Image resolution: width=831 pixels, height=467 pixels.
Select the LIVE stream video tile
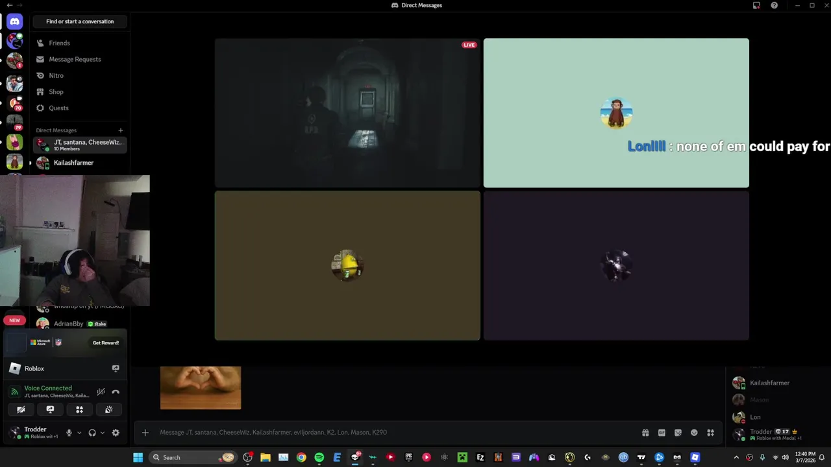coord(347,113)
